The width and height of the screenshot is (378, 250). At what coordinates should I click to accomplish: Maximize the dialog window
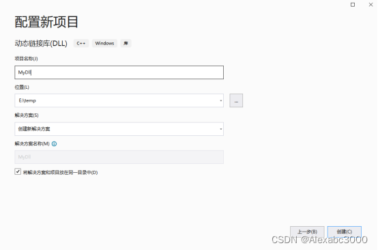(x=353, y=5)
